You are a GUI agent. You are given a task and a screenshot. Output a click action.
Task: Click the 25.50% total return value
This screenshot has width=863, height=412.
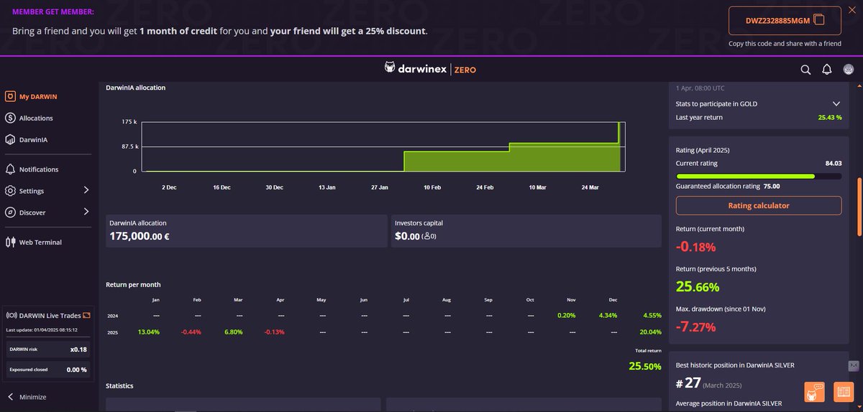[x=645, y=366]
